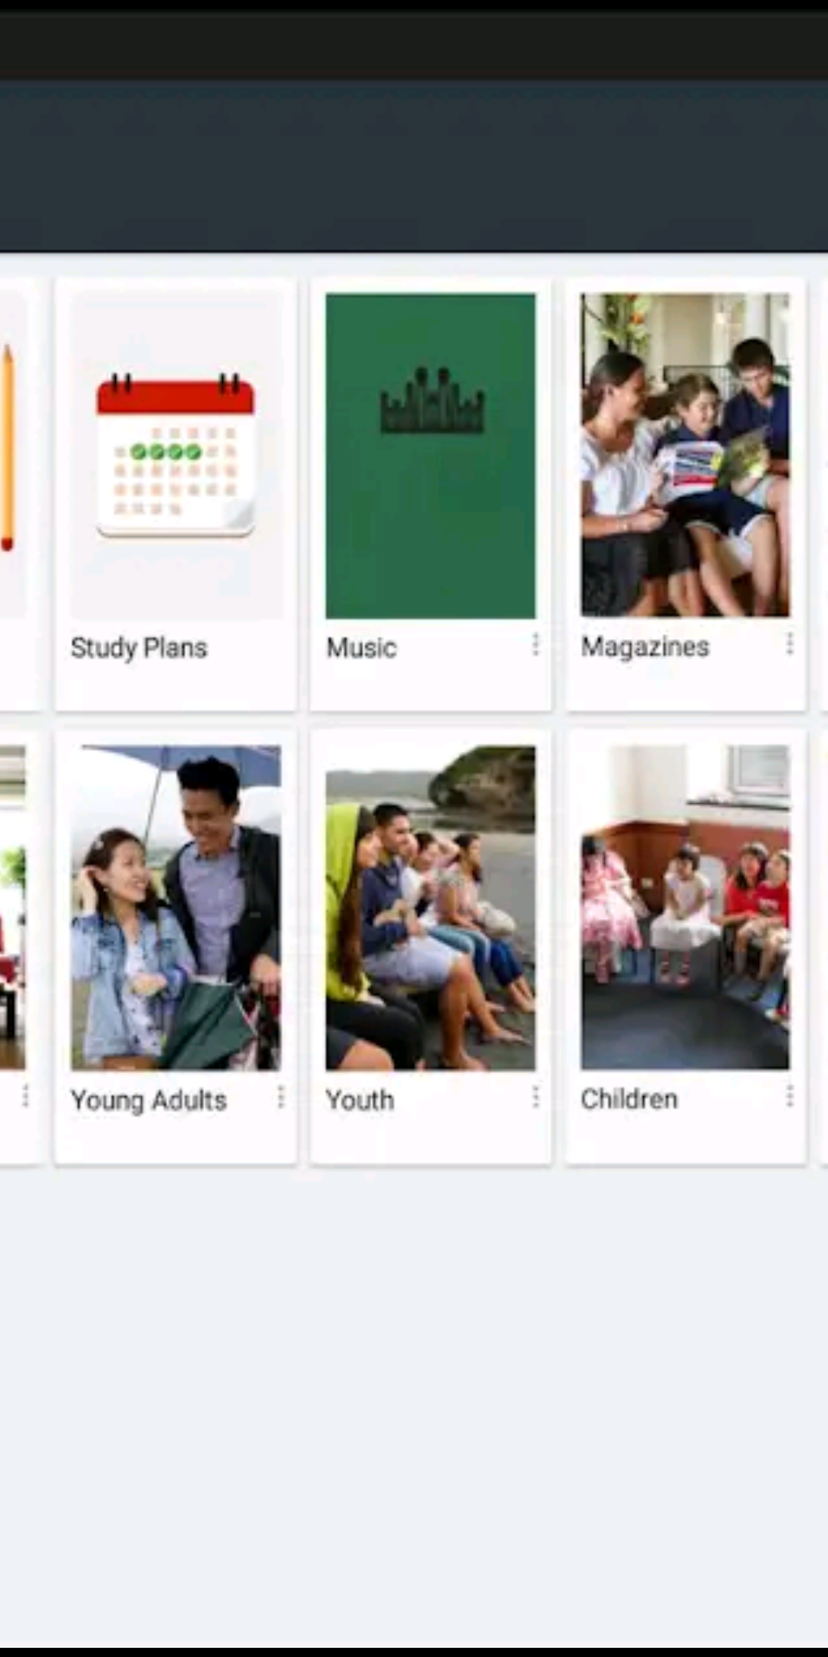
Task: Select the Youth beach group photo
Action: point(430,908)
